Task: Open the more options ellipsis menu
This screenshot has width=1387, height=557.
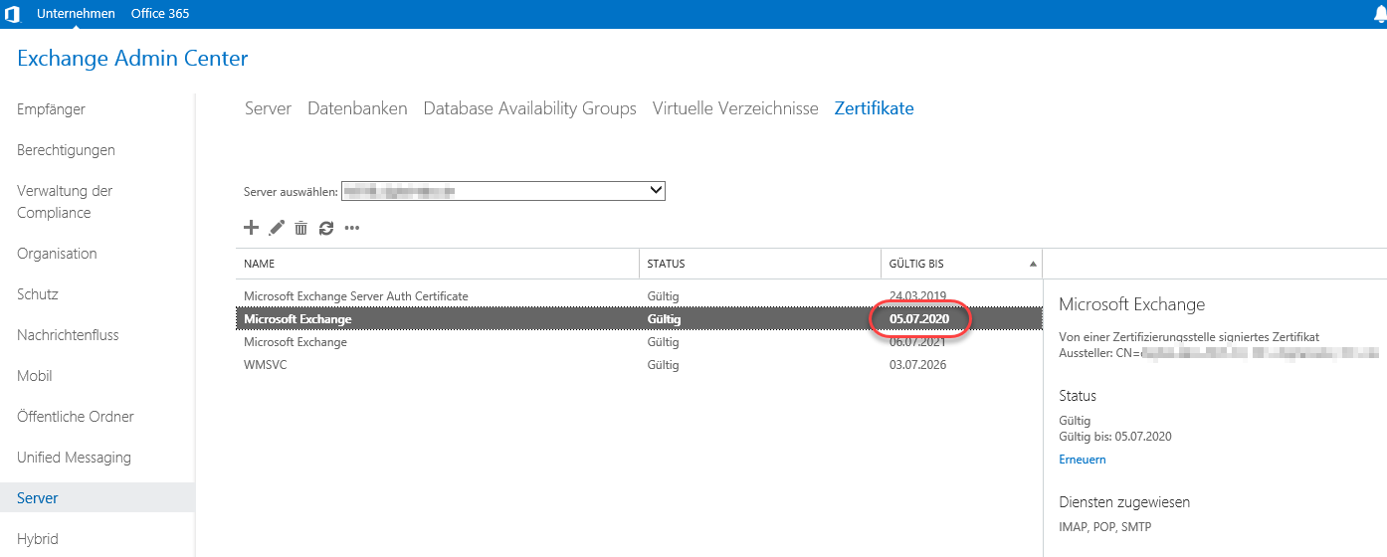Action: point(351,228)
